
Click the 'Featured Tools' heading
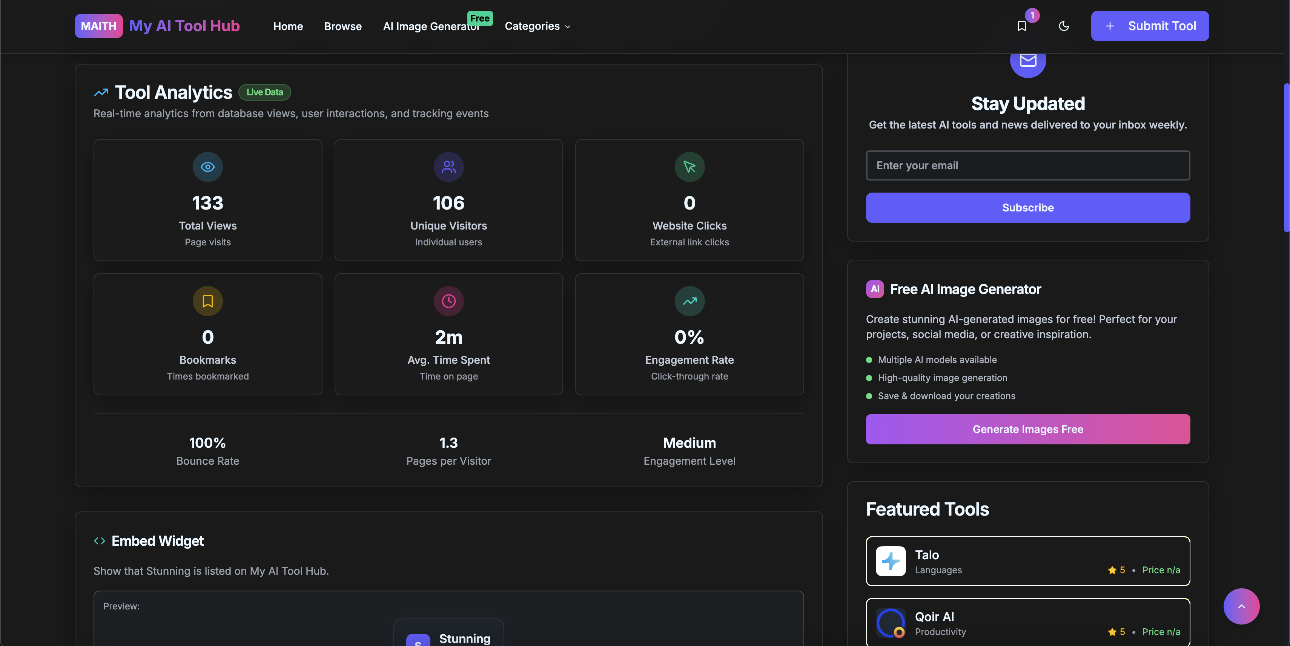click(928, 510)
